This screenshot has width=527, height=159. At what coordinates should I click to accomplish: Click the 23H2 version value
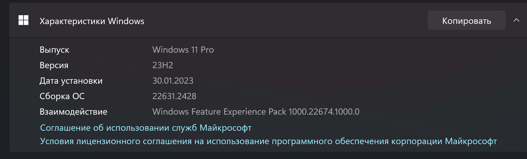[163, 65]
